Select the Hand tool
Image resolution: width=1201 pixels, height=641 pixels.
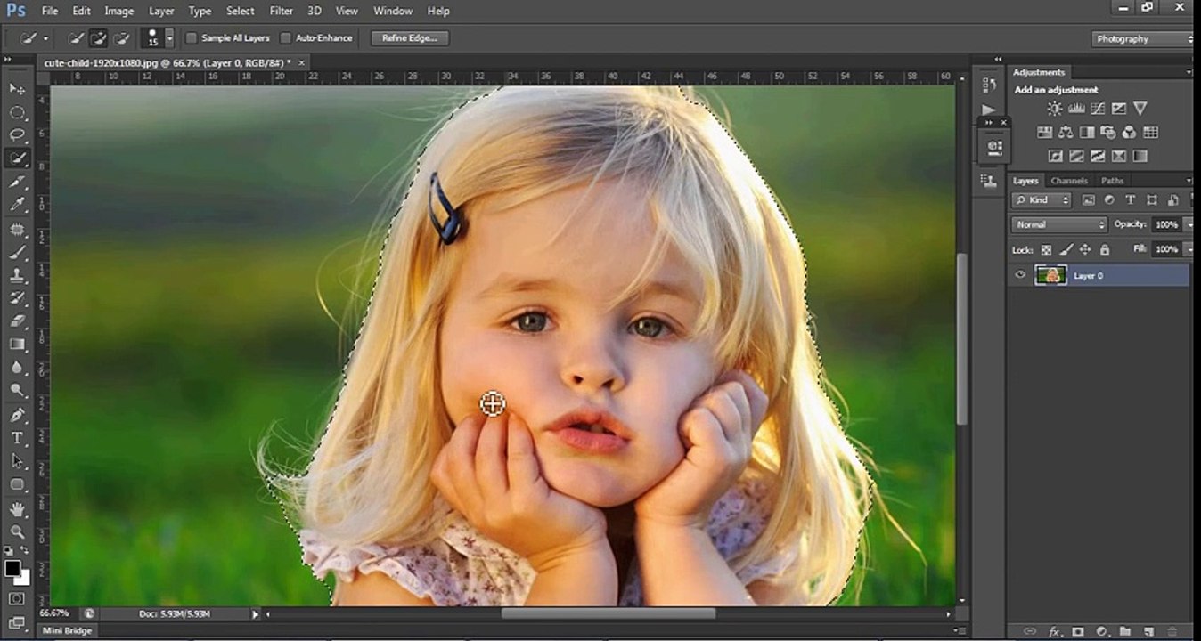17,509
